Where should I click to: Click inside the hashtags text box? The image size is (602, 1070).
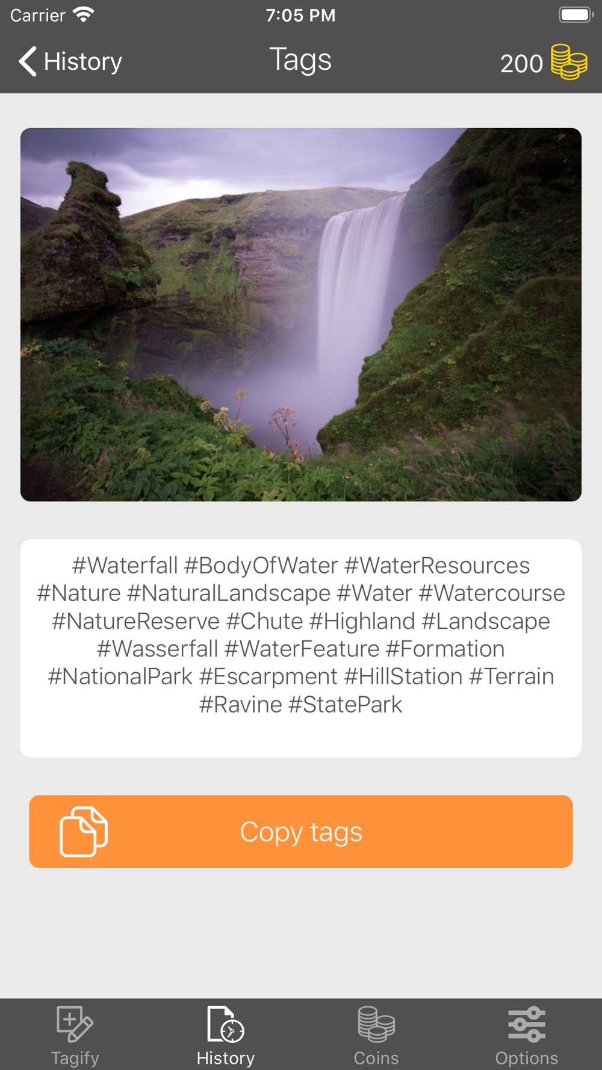pyautogui.click(x=301, y=648)
